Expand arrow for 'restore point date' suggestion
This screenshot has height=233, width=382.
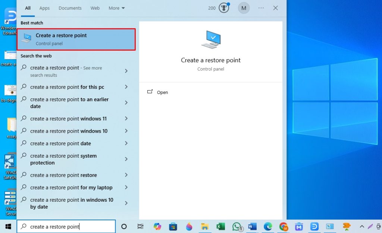click(x=126, y=143)
